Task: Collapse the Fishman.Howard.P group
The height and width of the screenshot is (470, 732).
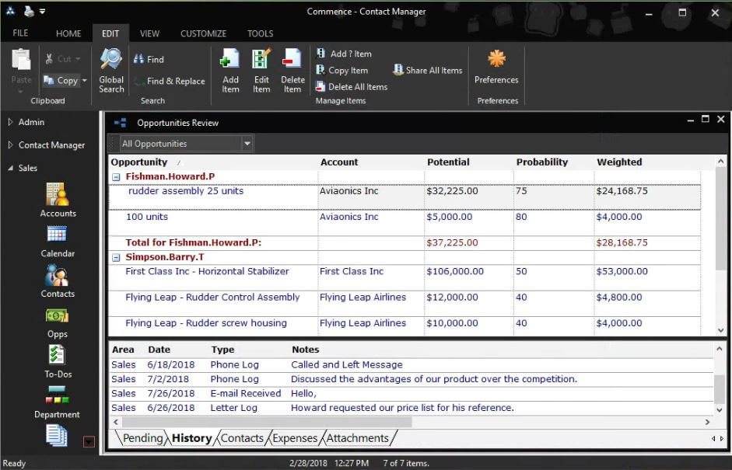Action: [116, 177]
